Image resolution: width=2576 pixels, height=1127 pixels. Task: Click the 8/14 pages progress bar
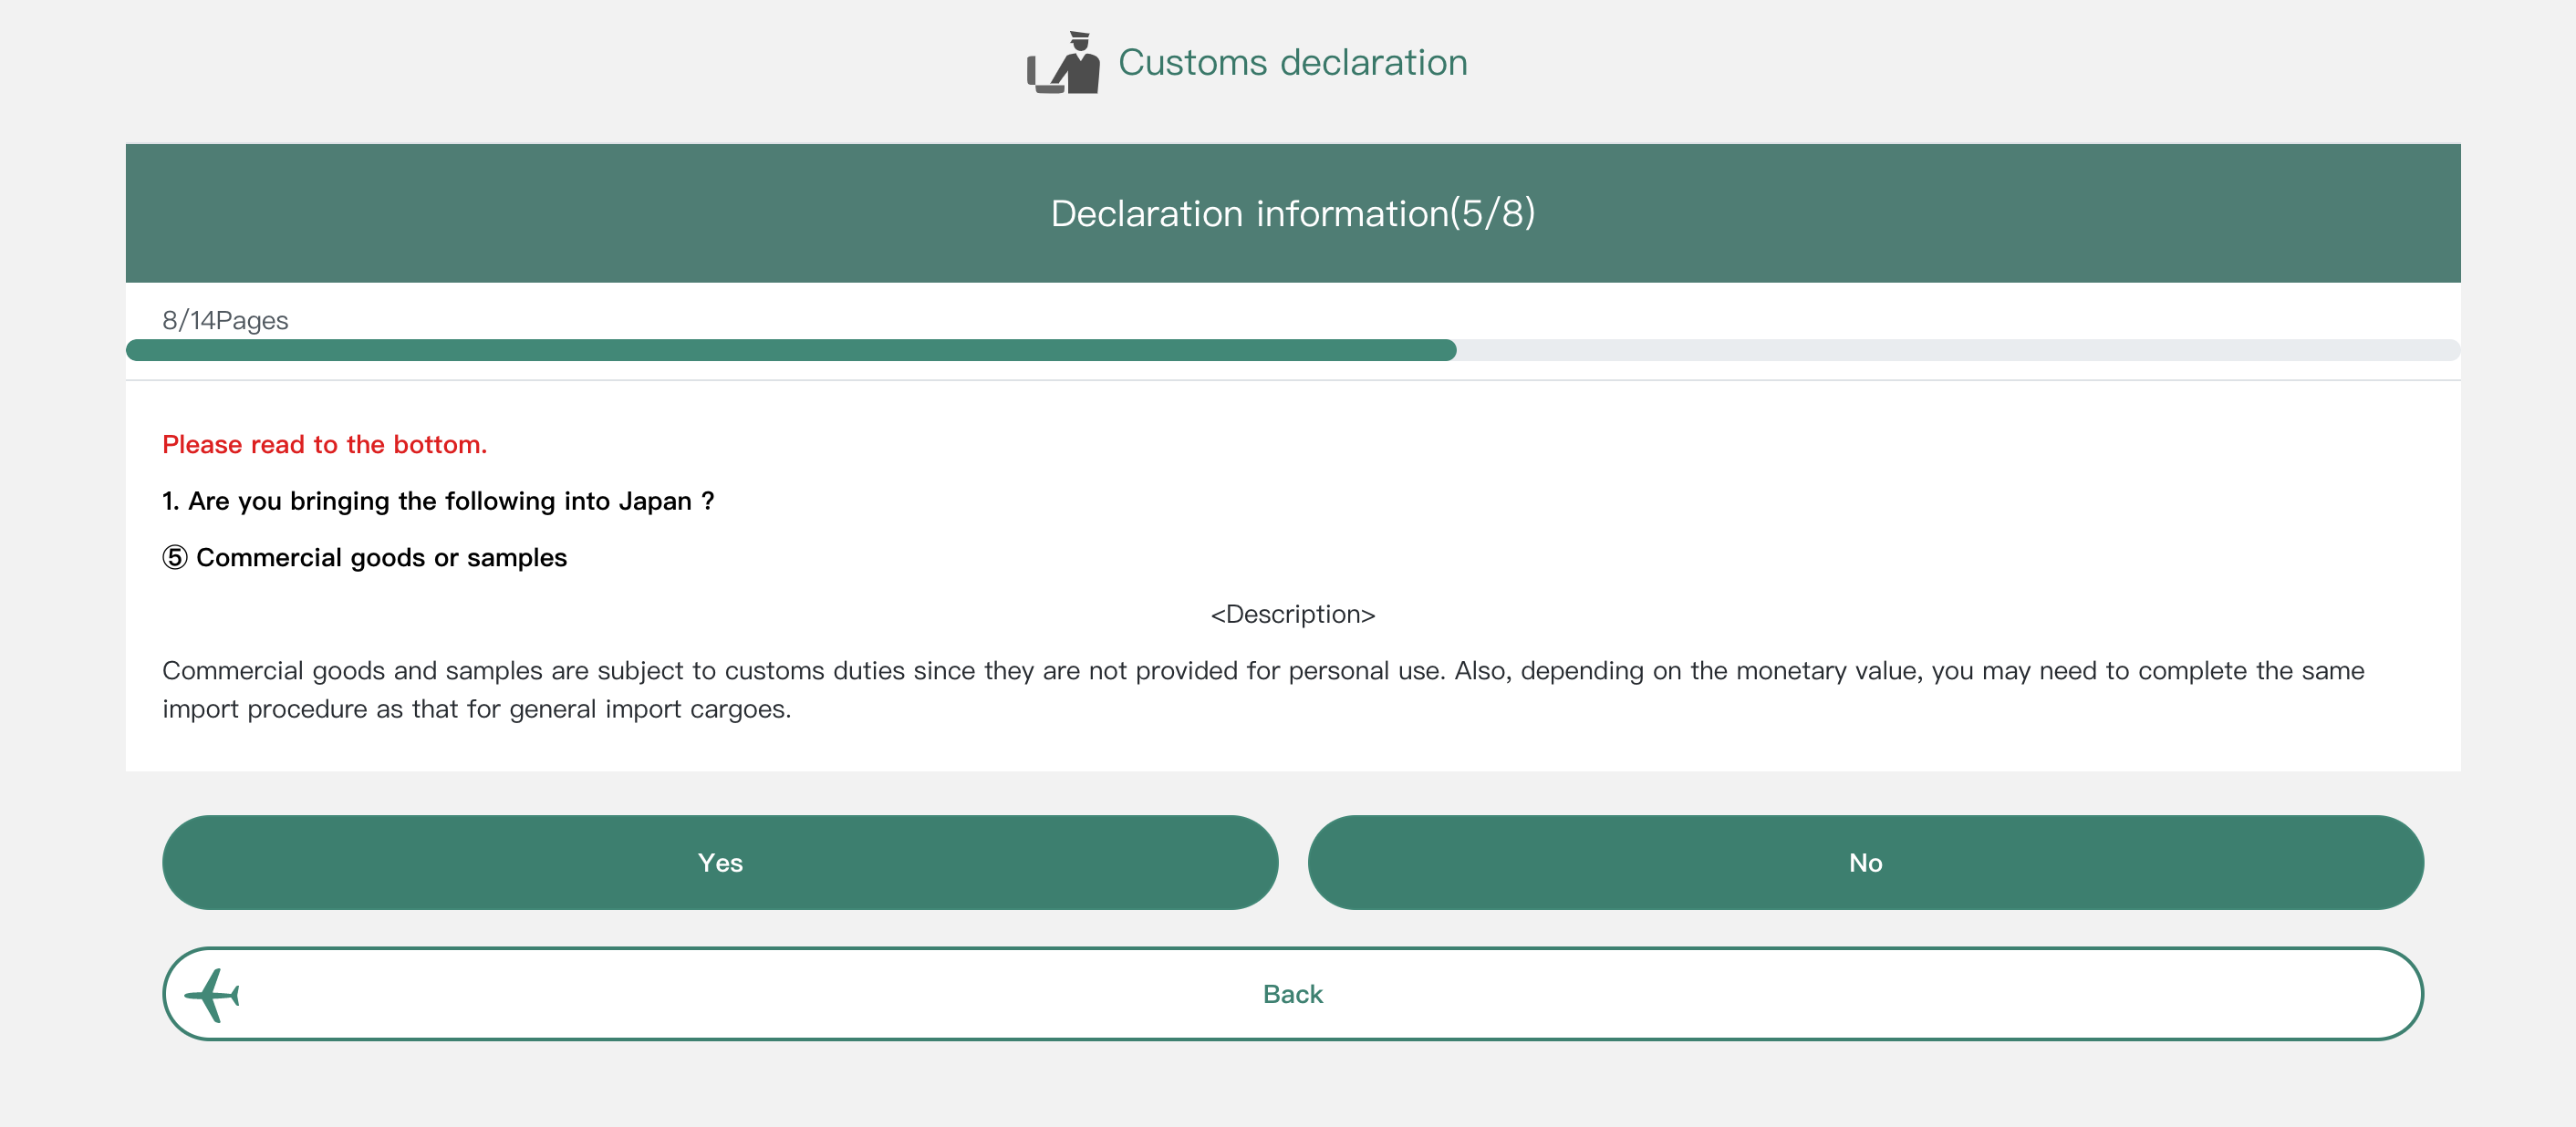click(x=1292, y=350)
